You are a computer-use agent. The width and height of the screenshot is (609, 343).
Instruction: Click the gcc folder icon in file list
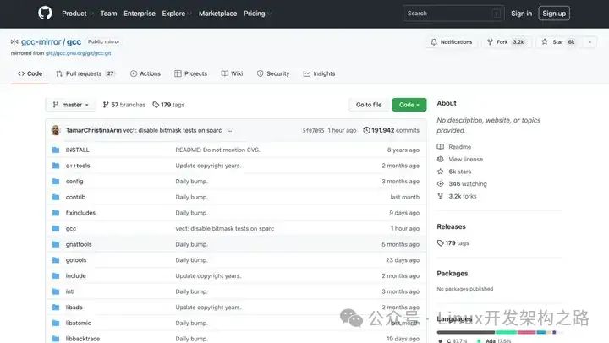coord(56,229)
